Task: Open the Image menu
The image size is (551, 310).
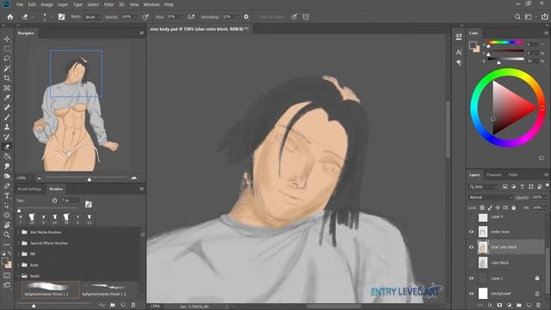Action: (46, 4)
